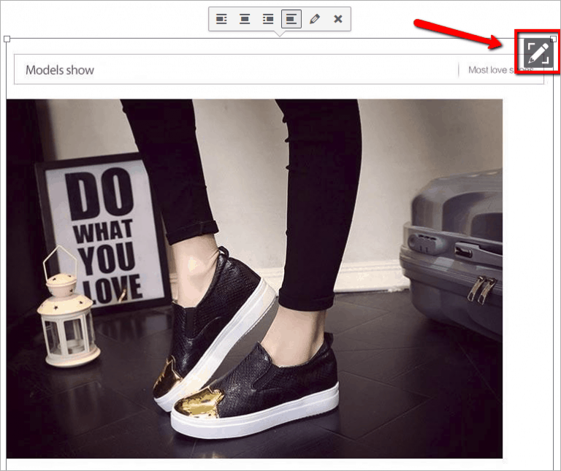Viewport: 561px width, 471px height.
Task: Click the red arrow annotation
Action: 459,34
